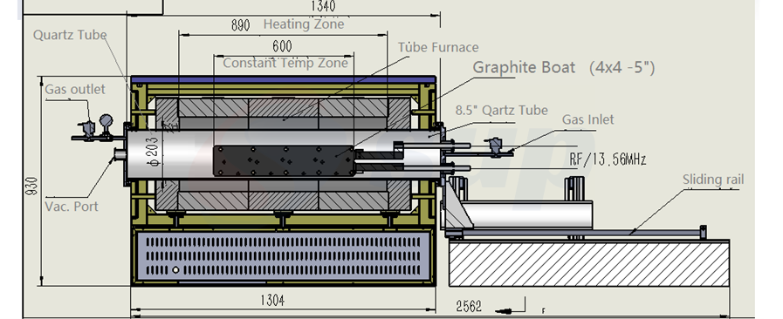The height and width of the screenshot is (319, 783).
Task: Click the vacuum port stub on tube end
Action: coord(120,155)
